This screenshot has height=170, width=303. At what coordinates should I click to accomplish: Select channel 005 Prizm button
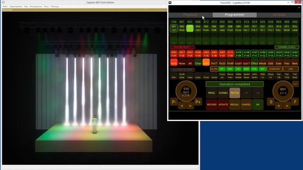pos(206,28)
